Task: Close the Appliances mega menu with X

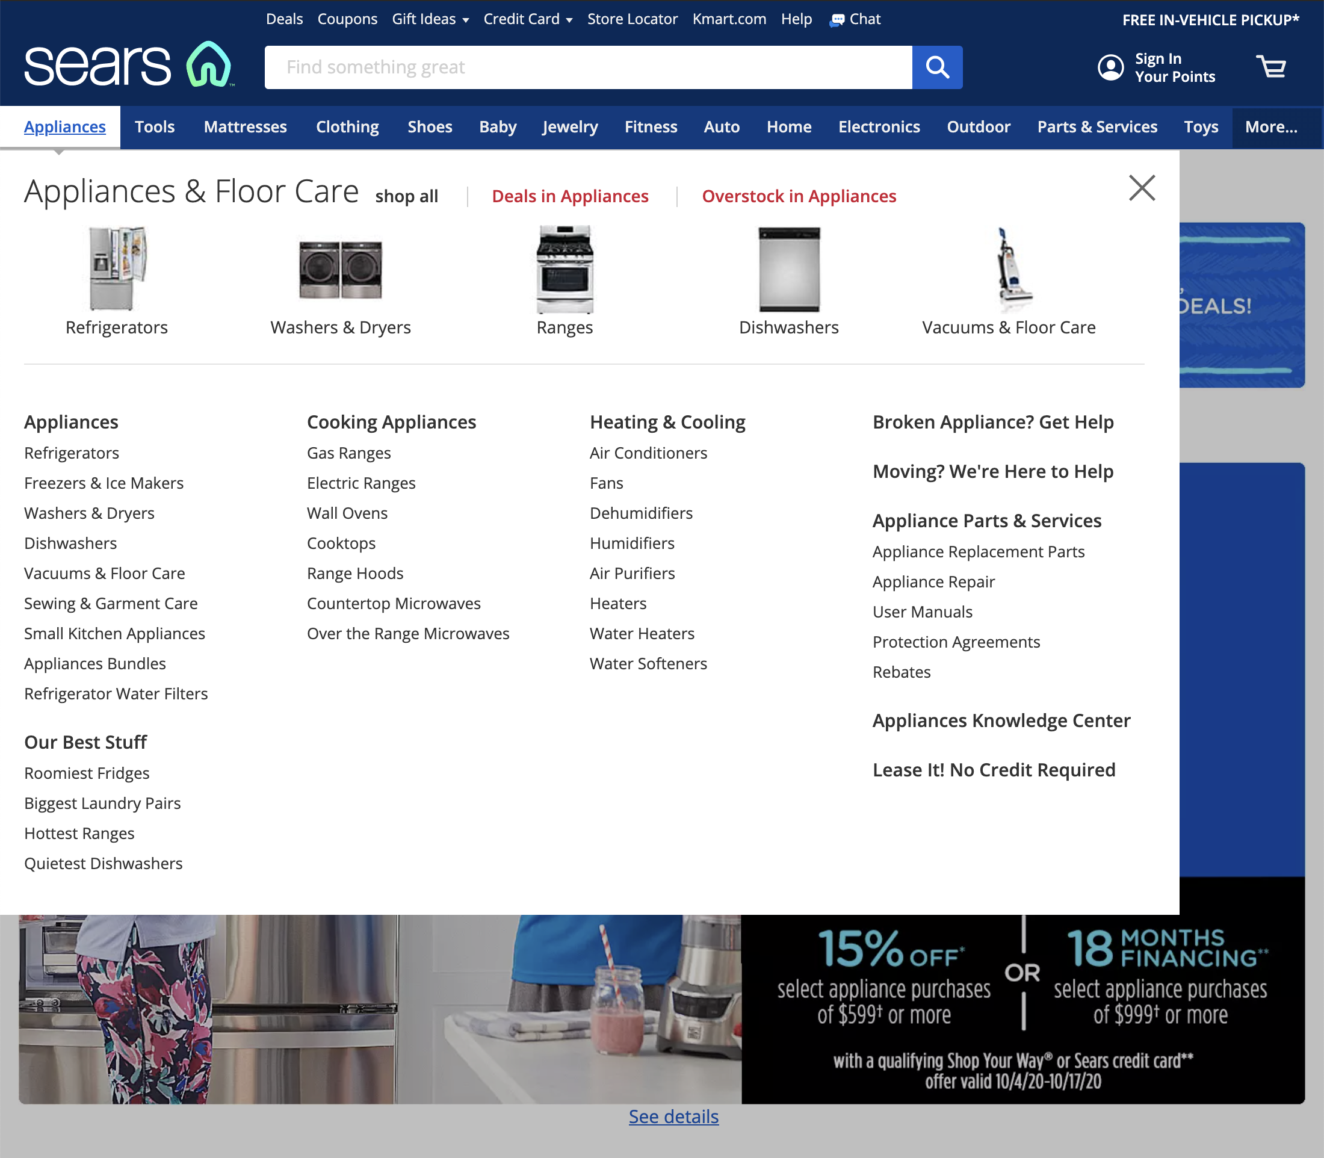Action: click(1142, 188)
